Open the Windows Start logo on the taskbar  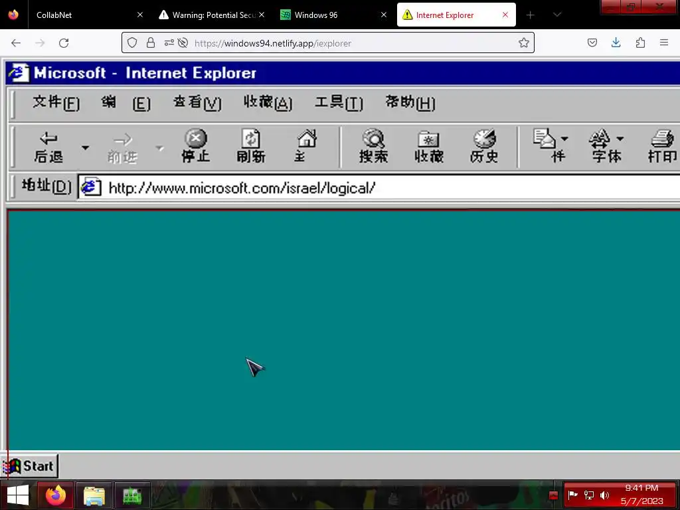coord(18,495)
